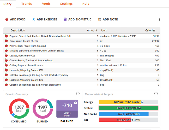Click ADD EXERCISE button label
Viewport: 169px width, 130px height.
pos(47,19)
